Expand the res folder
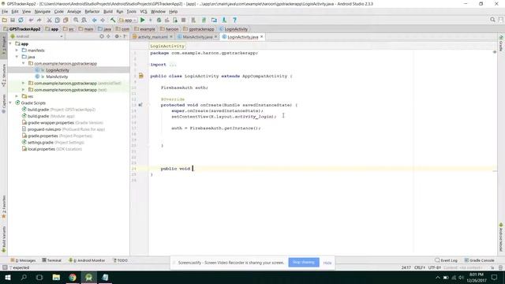 pos(17,96)
